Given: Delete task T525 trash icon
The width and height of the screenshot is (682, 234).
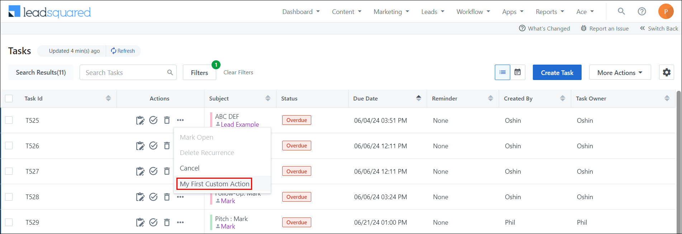Looking at the screenshot, I should coord(167,120).
